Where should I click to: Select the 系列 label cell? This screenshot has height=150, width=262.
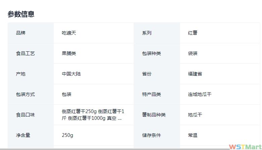(147, 33)
